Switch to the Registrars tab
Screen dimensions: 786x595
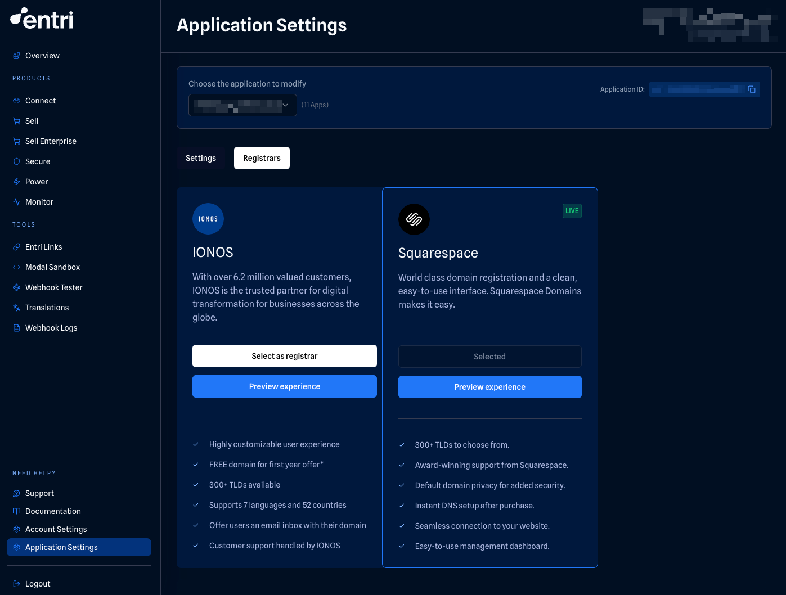click(262, 158)
